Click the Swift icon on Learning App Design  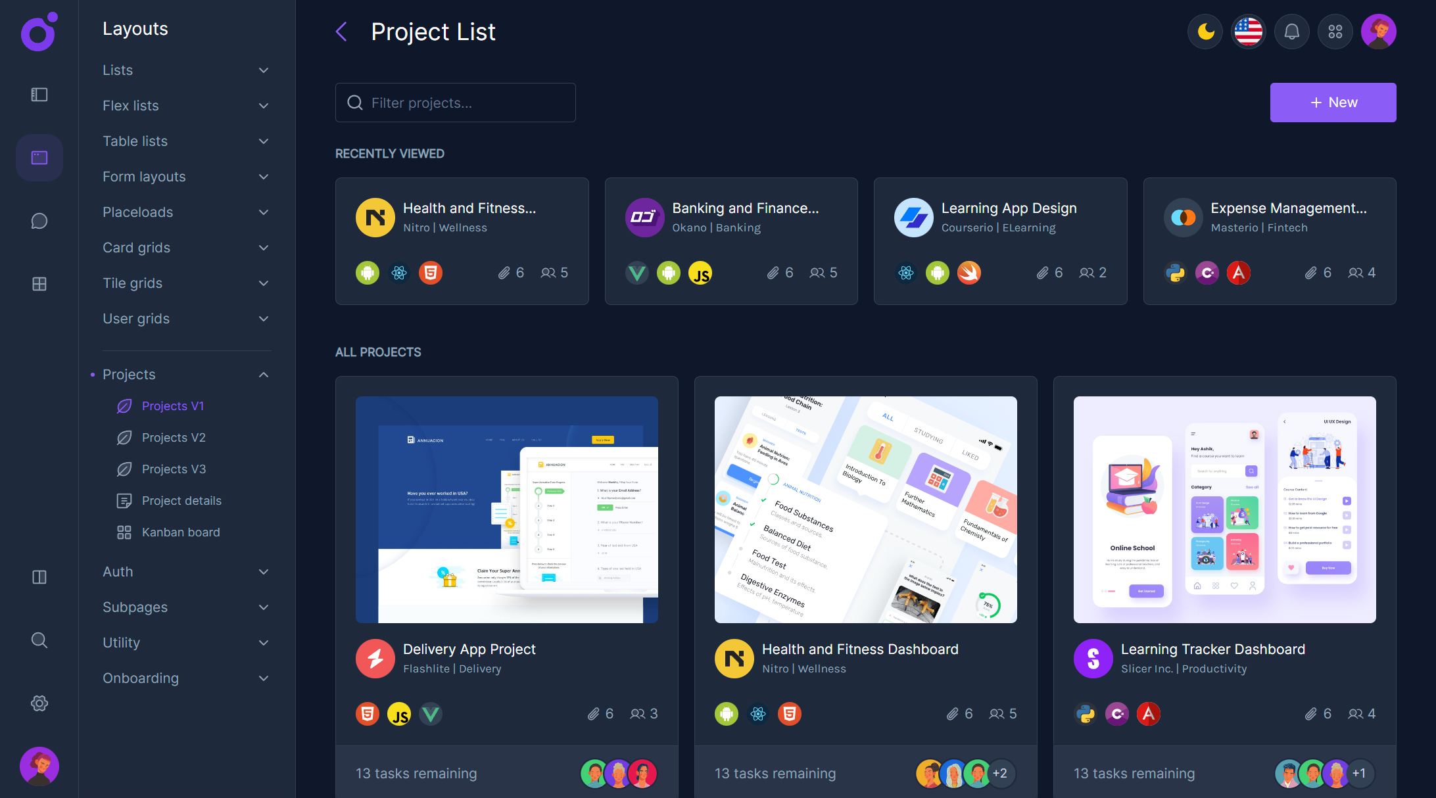[969, 272]
